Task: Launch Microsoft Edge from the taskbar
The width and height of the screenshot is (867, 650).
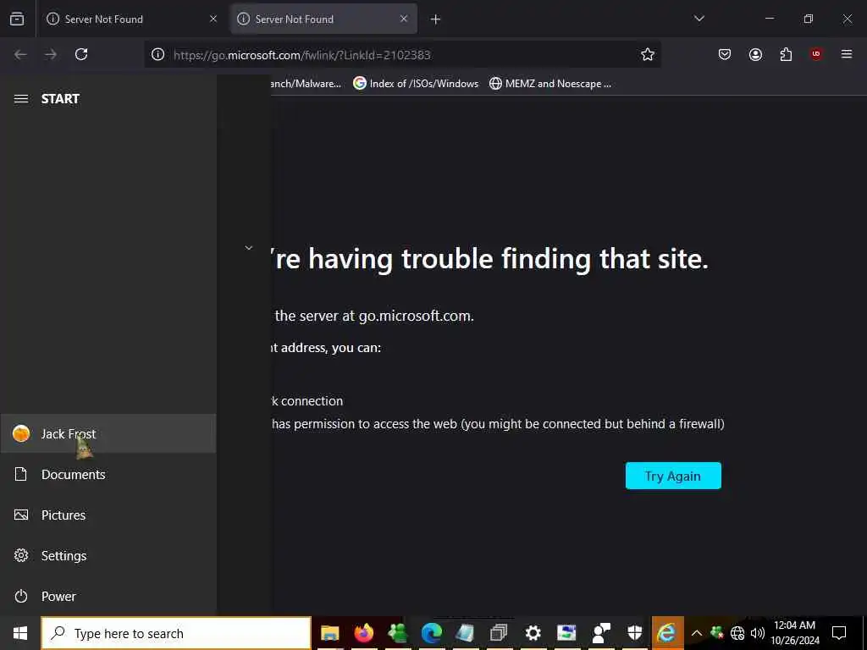Action: (x=431, y=633)
